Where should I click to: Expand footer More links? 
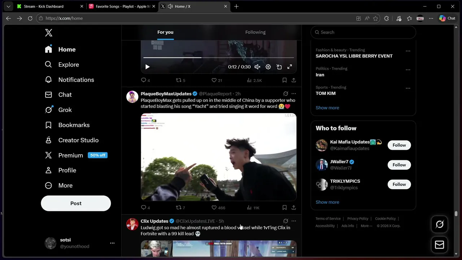pyautogui.click(x=366, y=226)
